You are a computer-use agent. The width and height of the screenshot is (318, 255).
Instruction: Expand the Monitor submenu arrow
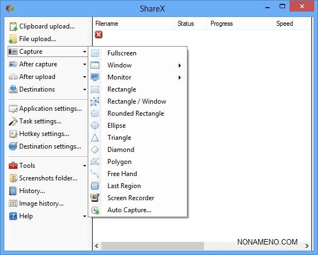point(180,77)
